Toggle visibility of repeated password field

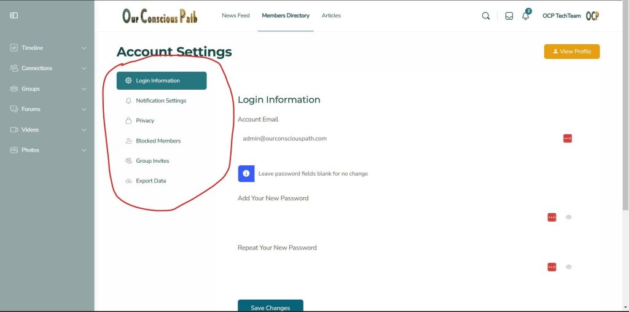click(569, 267)
